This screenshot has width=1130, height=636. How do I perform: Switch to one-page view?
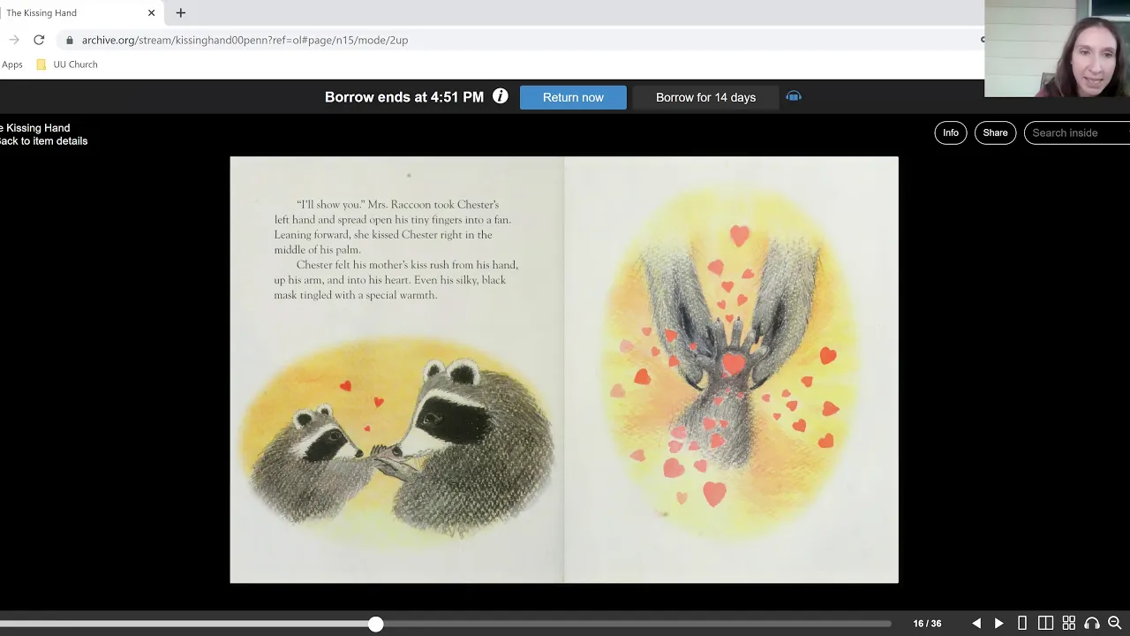(x=1022, y=624)
